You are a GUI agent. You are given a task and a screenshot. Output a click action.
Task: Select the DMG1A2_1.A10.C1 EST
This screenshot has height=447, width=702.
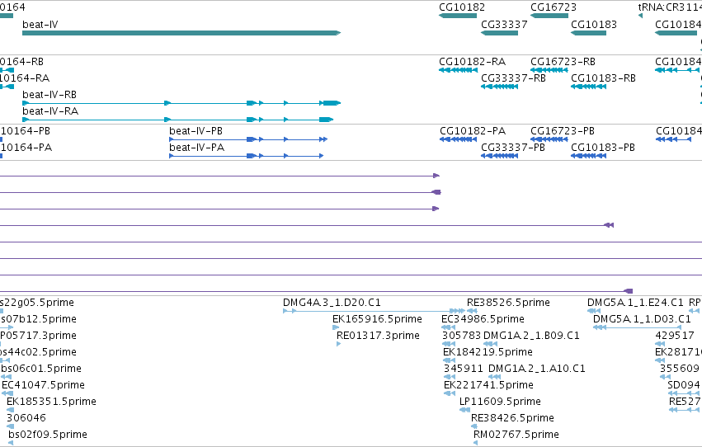(495, 377)
